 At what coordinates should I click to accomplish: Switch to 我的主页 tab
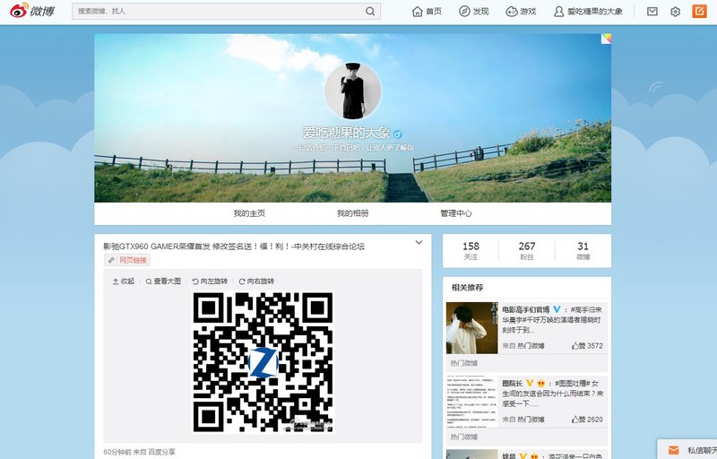[249, 213]
